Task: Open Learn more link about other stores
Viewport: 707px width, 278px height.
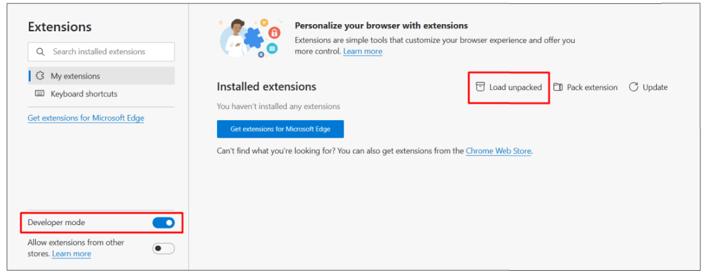Action: tap(71, 254)
